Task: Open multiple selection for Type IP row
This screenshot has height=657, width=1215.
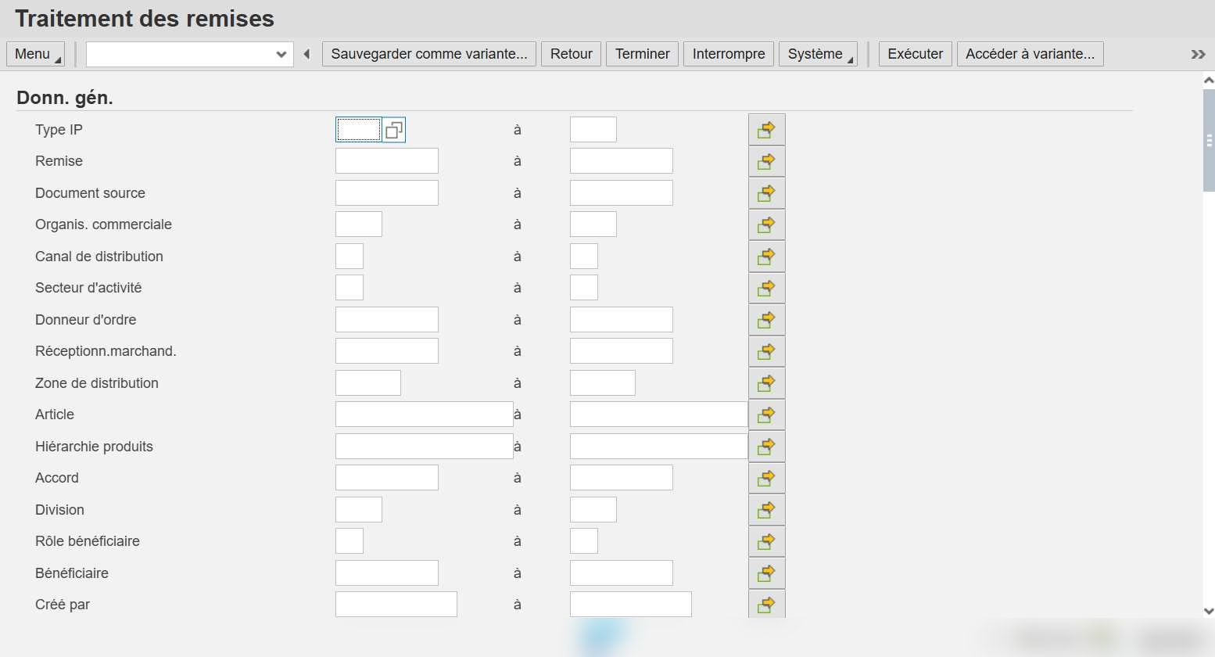Action: tap(766, 130)
